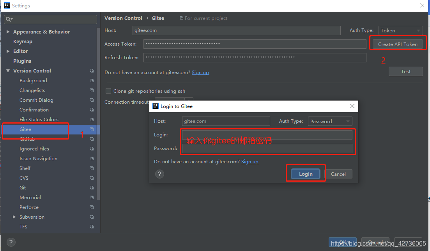Click Sign up link in Settings panel
This screenshot has height=251, width=430.
pos(200,72)
